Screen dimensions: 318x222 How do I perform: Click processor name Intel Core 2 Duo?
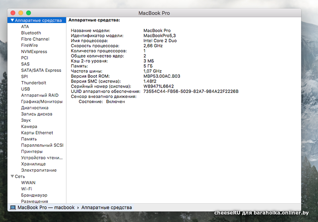(160, 41)
